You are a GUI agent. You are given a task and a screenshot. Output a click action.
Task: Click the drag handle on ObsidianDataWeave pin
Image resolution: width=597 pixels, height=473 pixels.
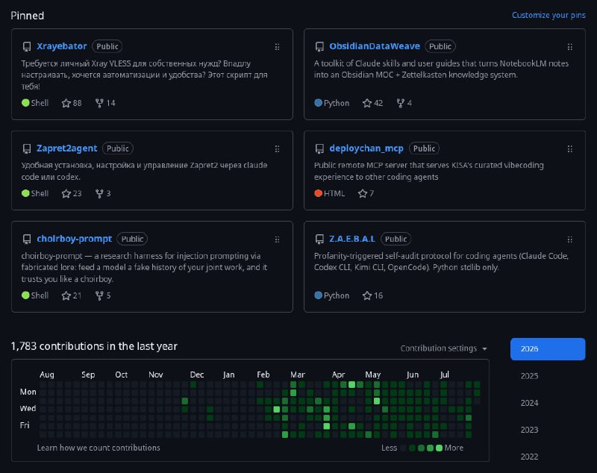point(569,47)
